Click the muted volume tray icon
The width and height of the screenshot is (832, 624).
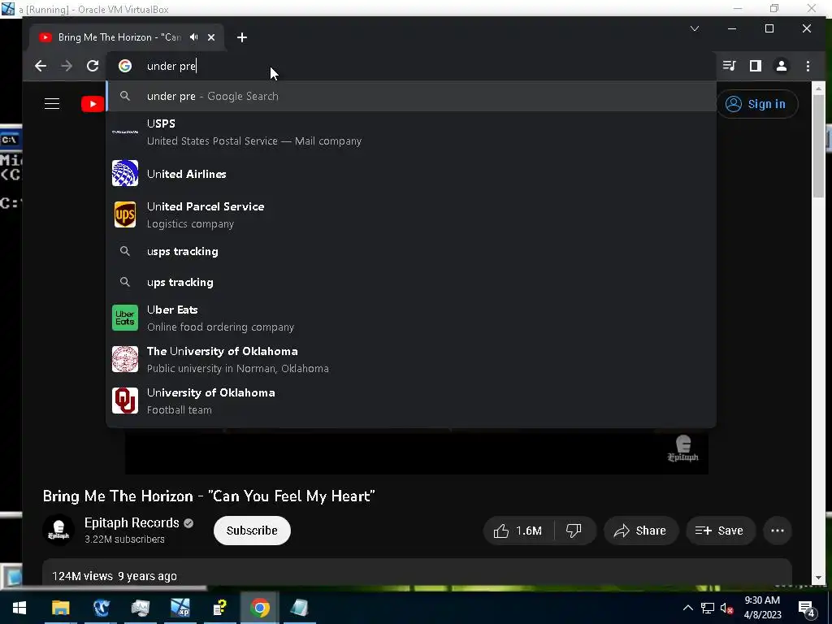pyautogui.click(x=727, y=608)
